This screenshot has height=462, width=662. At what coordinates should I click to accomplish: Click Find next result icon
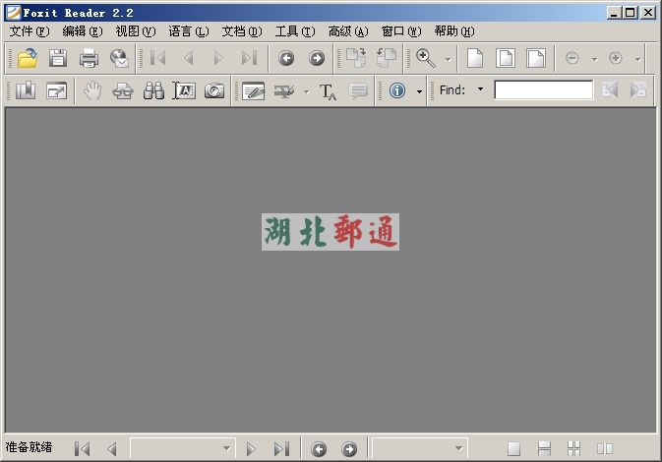point(638,89)
